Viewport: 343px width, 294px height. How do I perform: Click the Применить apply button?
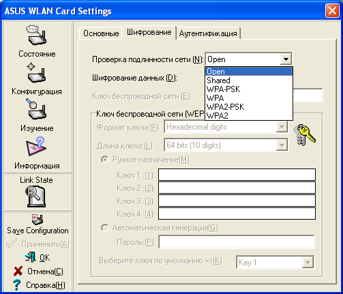pyautogui.click(x=38, y=244)
